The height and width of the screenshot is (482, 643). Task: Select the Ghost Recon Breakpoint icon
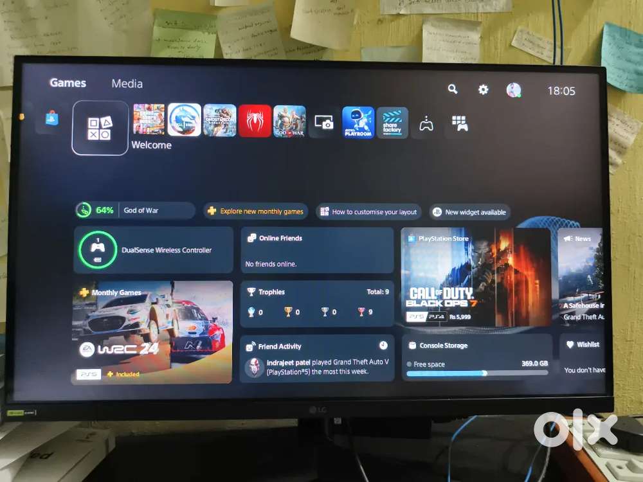[x=220, y=121]
